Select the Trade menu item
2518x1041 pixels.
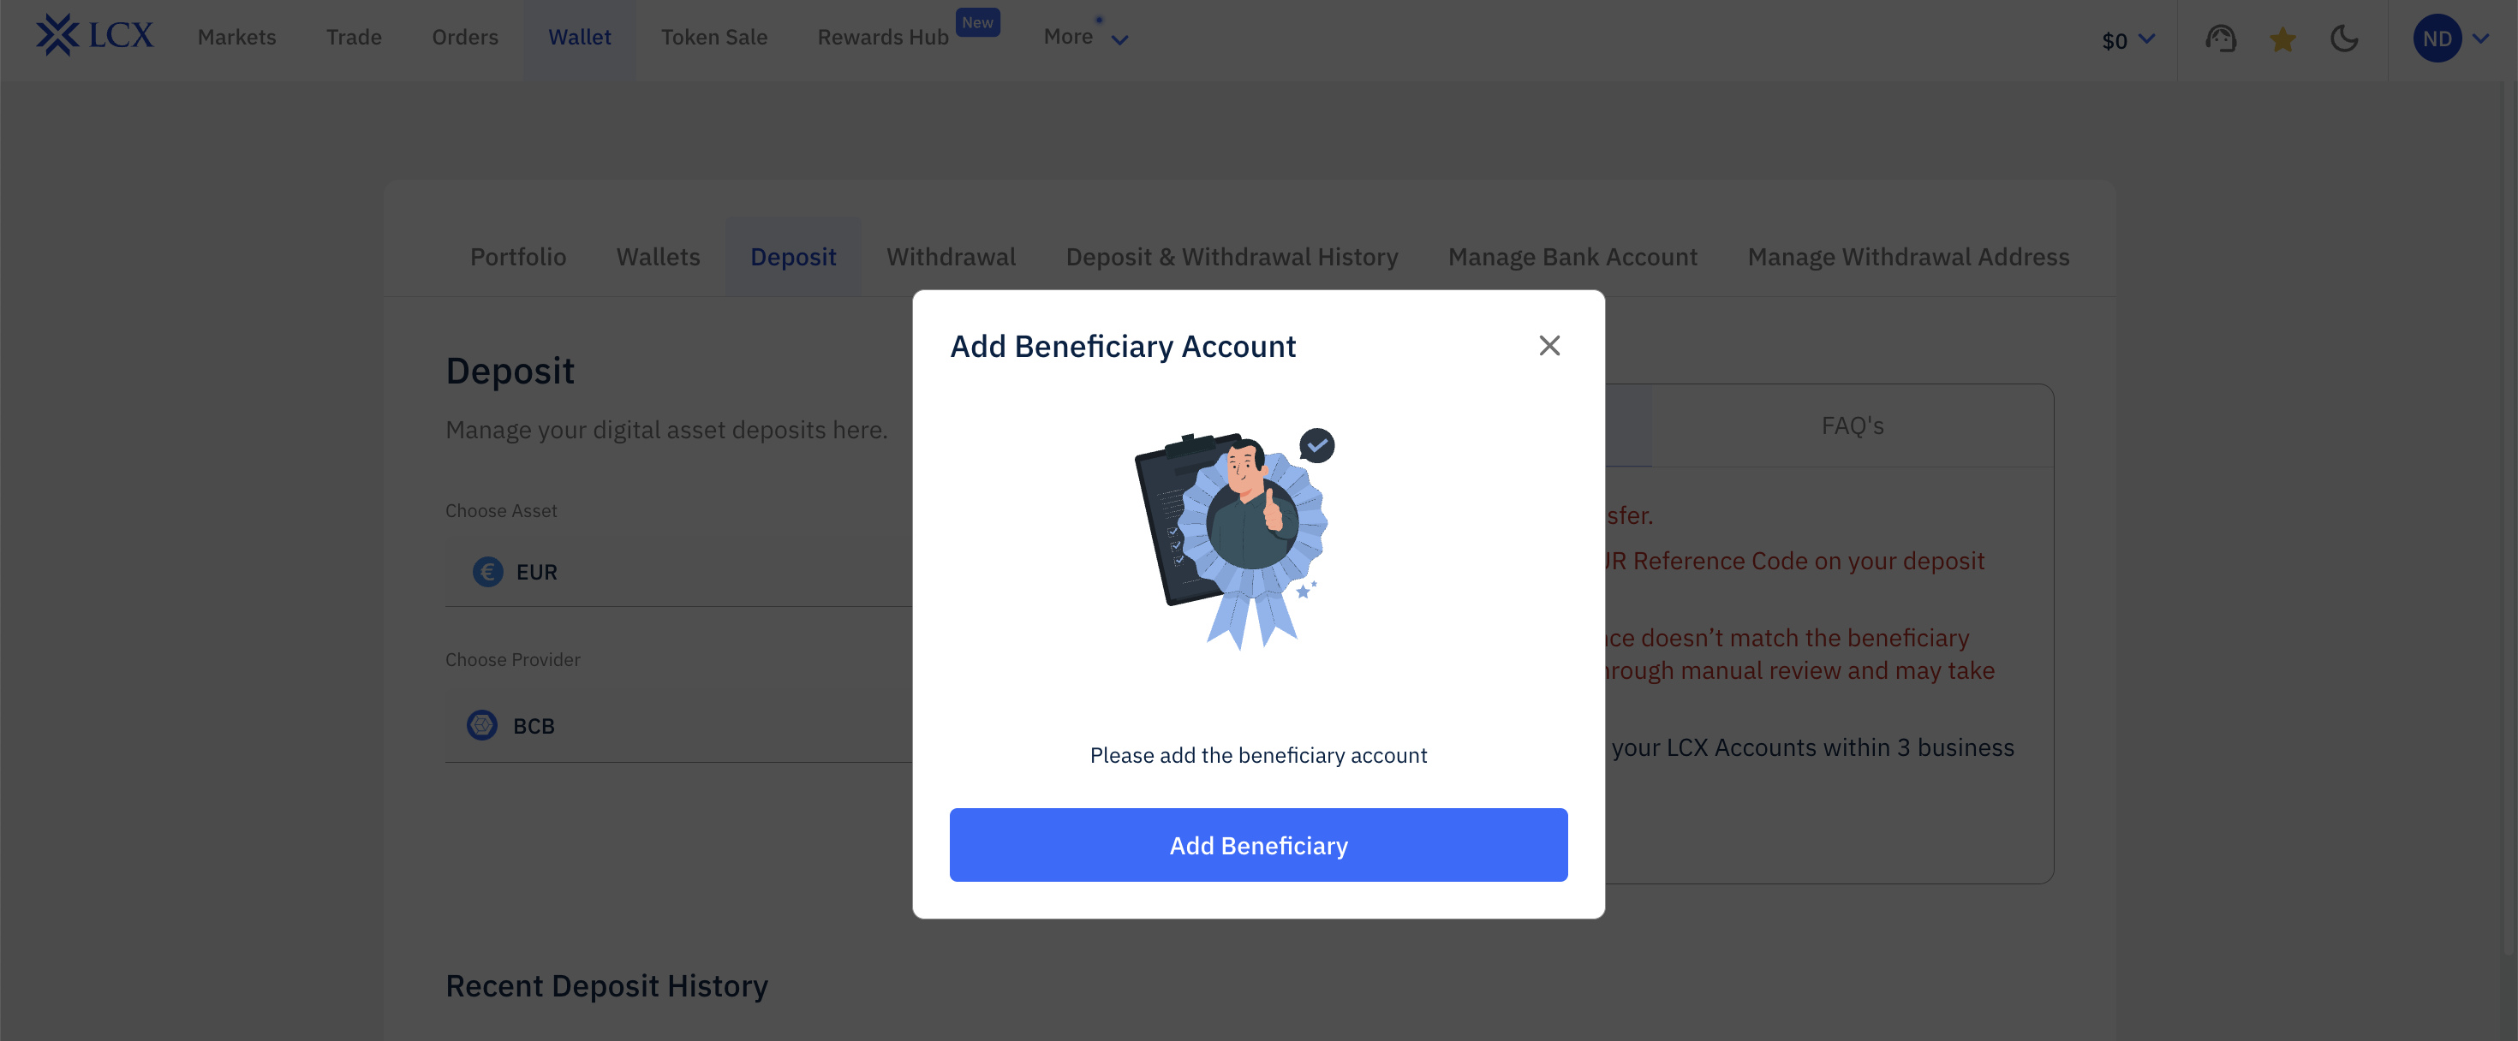[354, 37]
